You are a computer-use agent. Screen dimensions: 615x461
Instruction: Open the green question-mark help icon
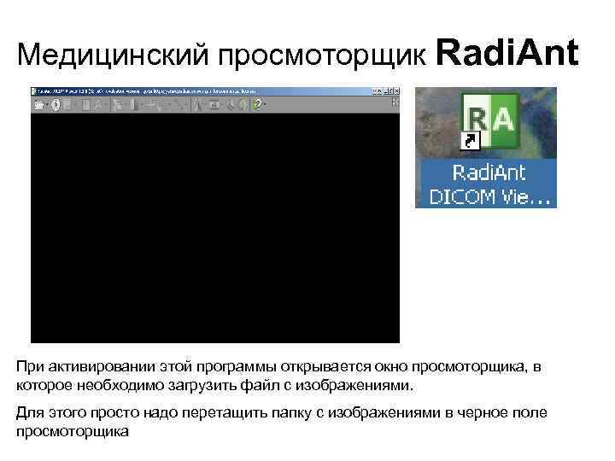pyautogui.click(x=257, y=104)
